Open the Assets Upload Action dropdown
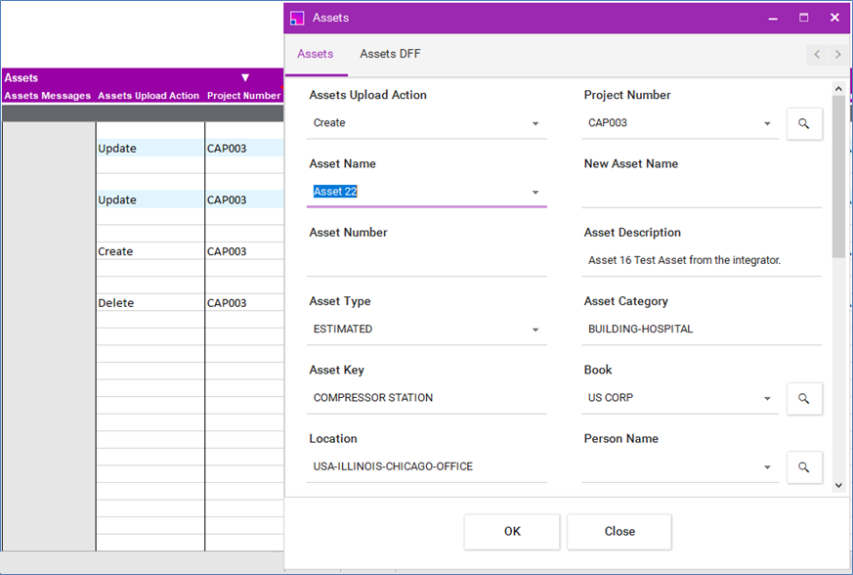The width and height of the screenshot is (853, 575). coord(535,123)
